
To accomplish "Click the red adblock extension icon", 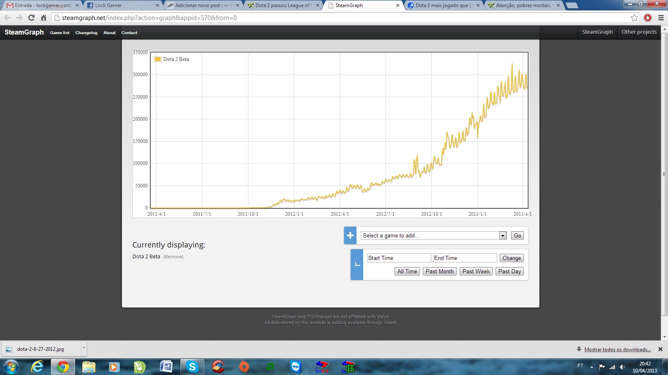I will tap(648, 18).
